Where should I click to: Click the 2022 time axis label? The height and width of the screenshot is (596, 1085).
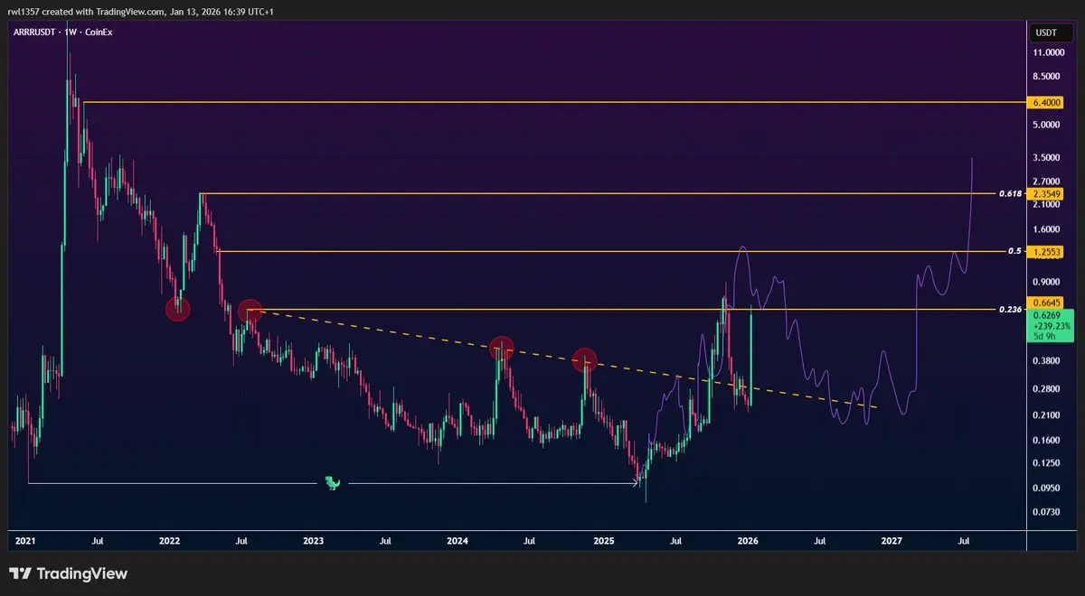pos(169,541)
